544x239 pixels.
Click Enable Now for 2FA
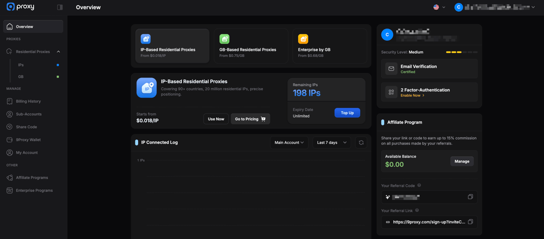pos(412,95)
